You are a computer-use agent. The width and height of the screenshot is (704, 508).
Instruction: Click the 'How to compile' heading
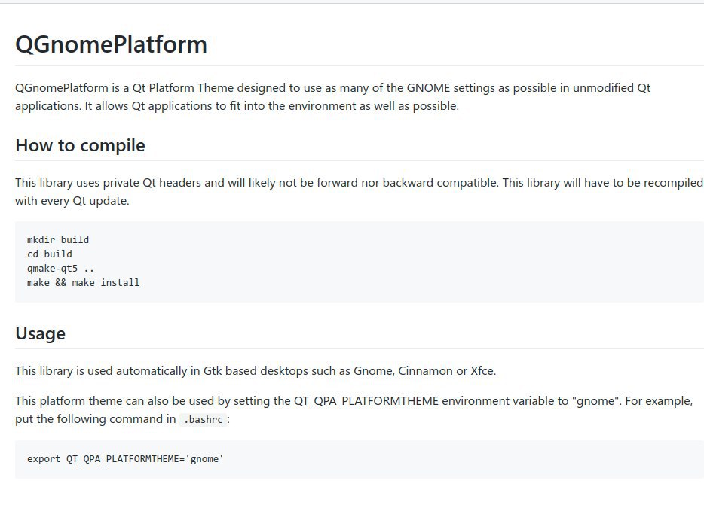coord(80,146)
